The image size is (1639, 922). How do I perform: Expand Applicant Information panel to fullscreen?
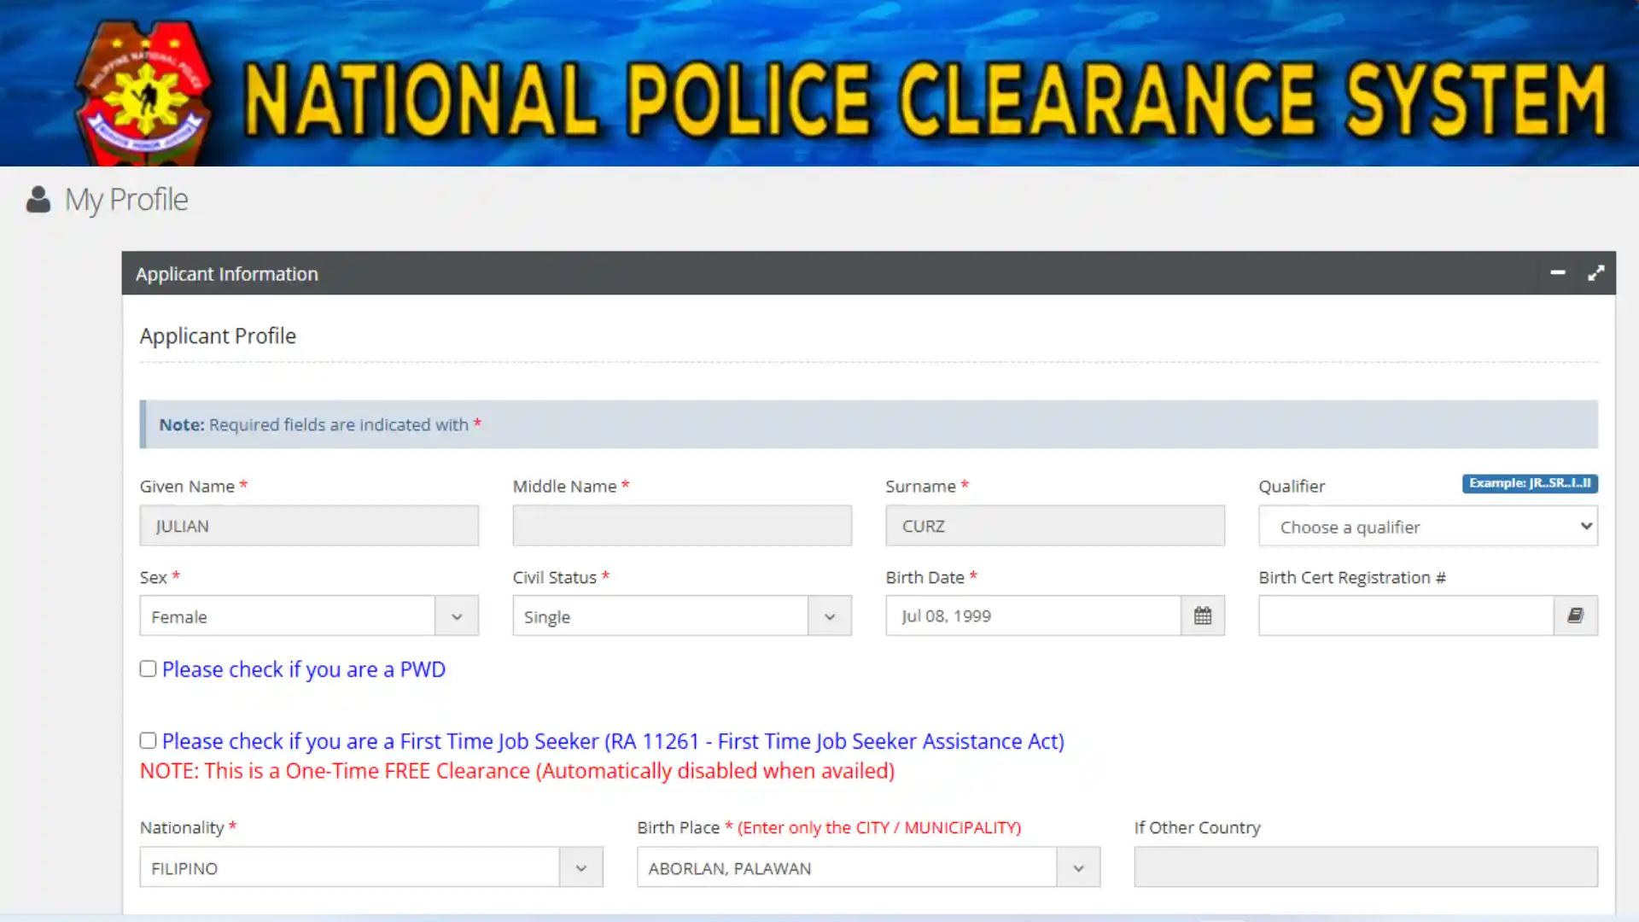[x=1596, y=273]
